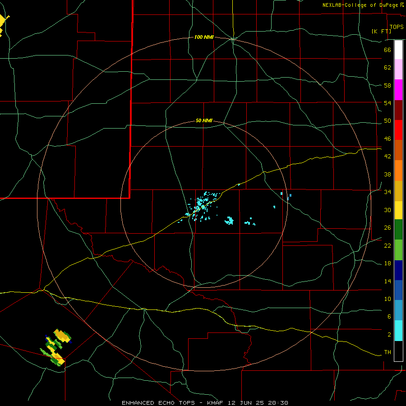Click the 100 NMI range ring label

pyautogui.click(x=204, y=37)
